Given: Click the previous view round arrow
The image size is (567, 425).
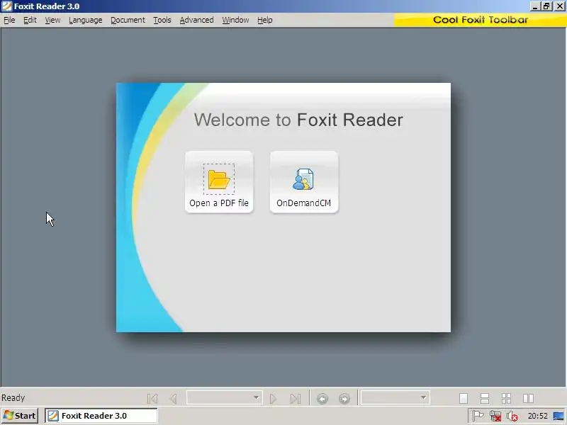Looking at the screenshot, I should click(322, 399).
